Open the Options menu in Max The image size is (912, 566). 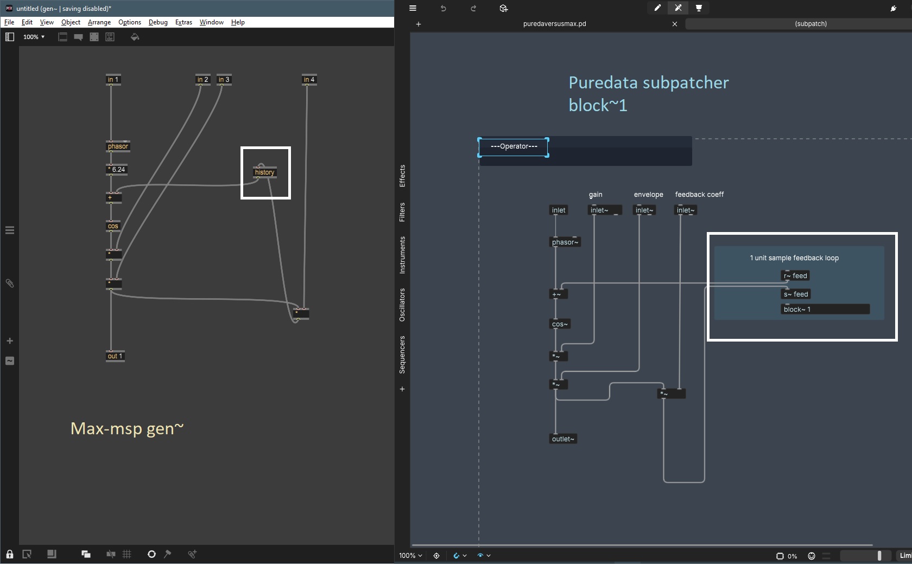(130, 22)
